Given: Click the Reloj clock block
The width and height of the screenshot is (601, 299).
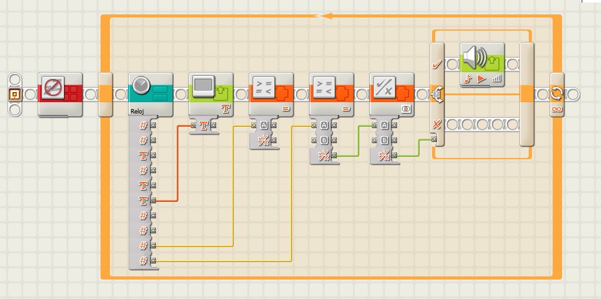Looking at the screenshot, I should pyautogui.click(x=151, y=95).
